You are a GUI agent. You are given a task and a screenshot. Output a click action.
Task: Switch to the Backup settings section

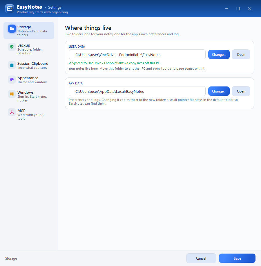[x=29, y=49]
